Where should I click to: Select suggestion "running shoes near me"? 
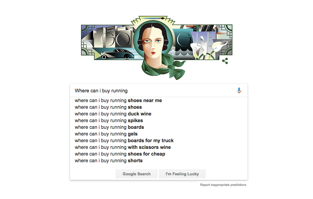pos(118,101)
